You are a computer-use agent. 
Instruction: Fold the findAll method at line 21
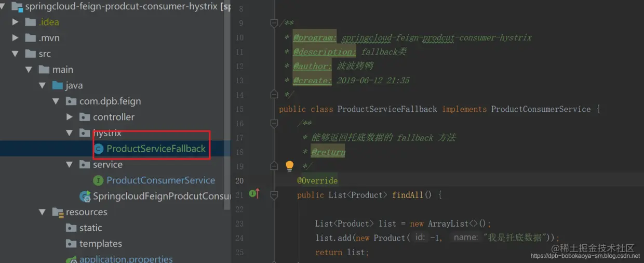click(274, 195)
